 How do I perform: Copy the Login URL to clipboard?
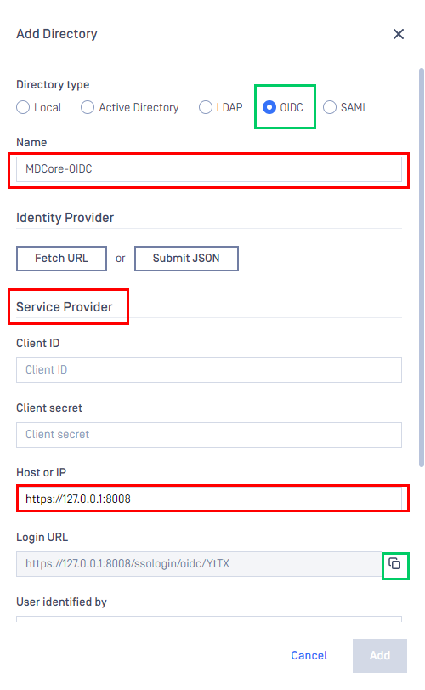pyautogui.click(x=394, y=564)
